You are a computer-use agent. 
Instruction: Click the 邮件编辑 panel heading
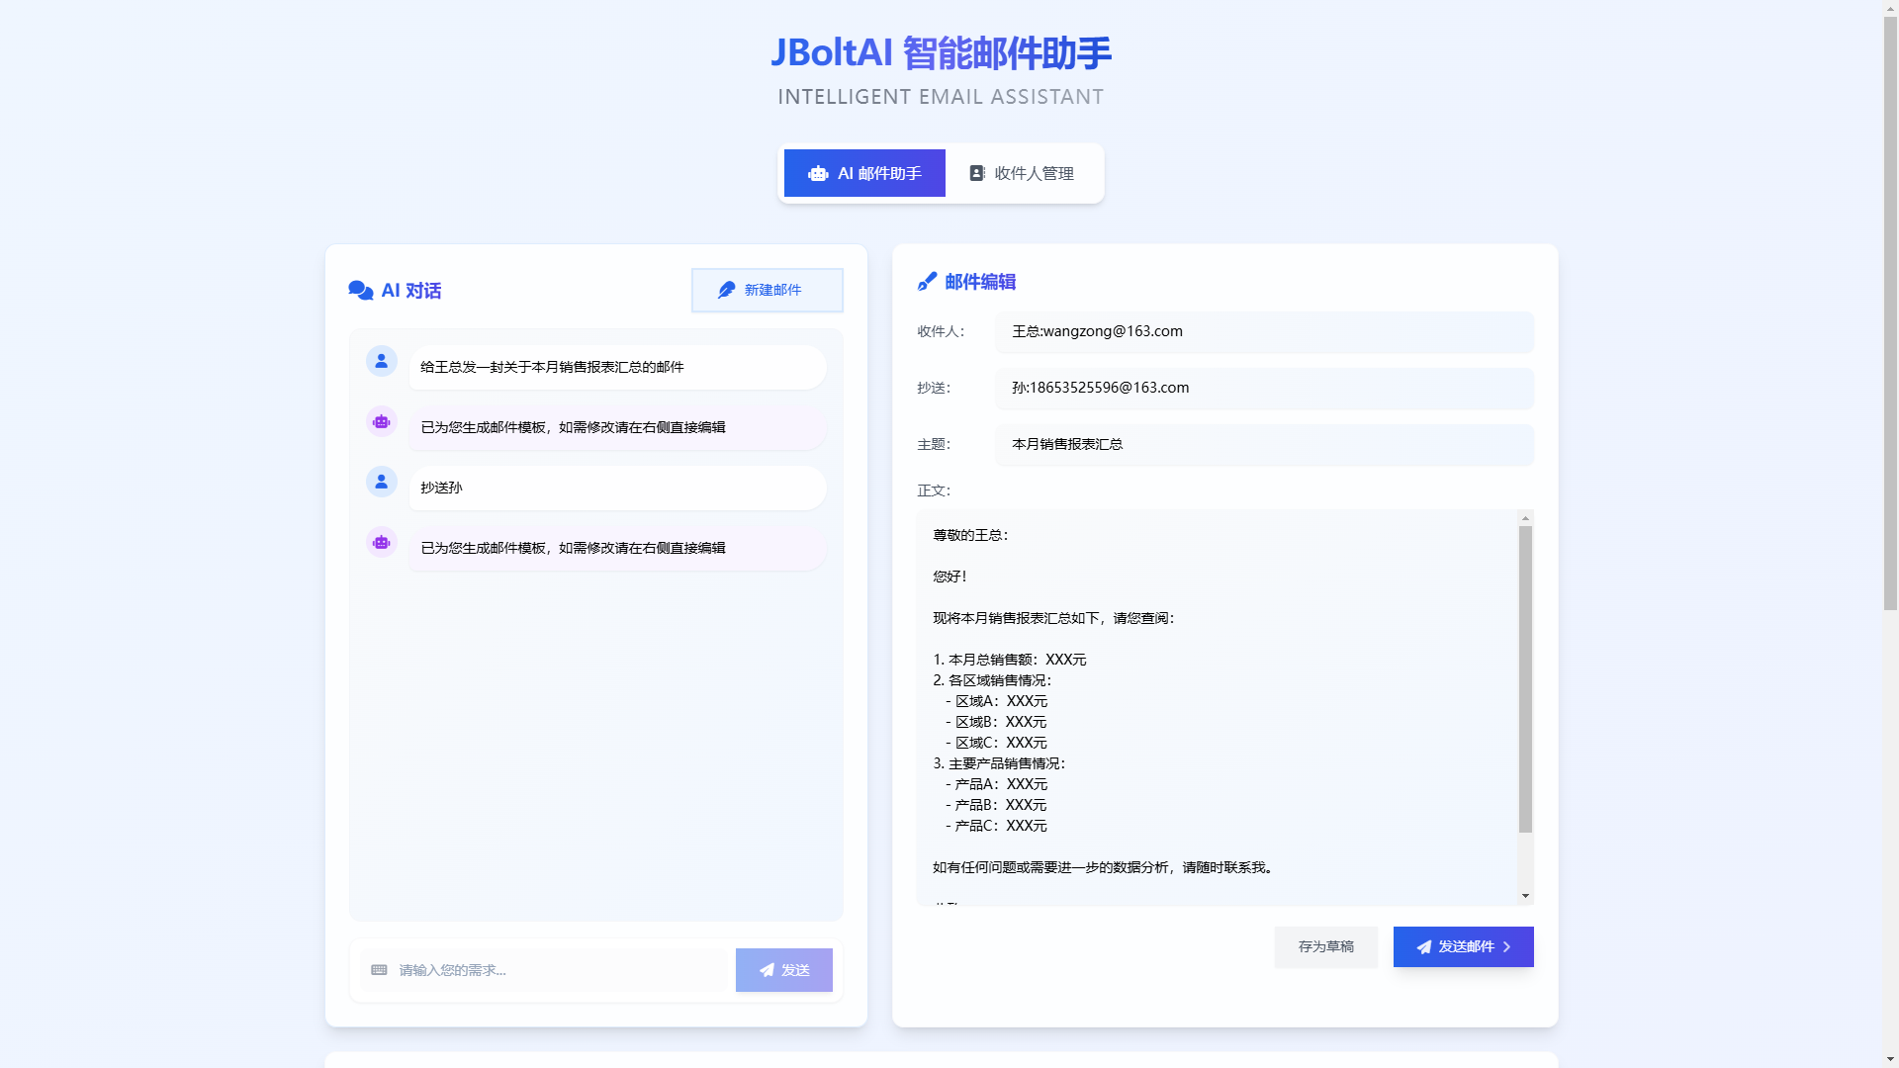pos(980,282)
